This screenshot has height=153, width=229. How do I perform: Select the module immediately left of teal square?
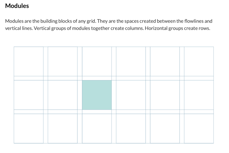click(63, 95)
